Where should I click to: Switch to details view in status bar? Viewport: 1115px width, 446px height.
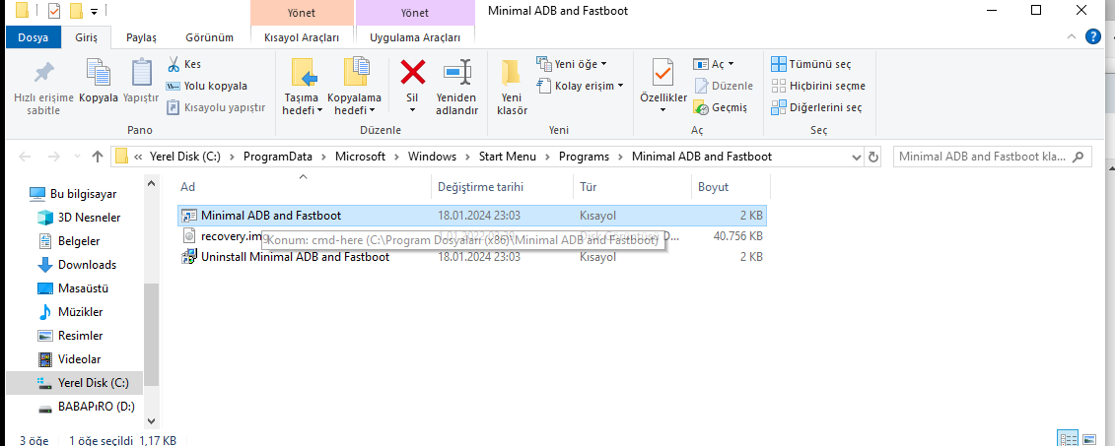pos(1068,440)
